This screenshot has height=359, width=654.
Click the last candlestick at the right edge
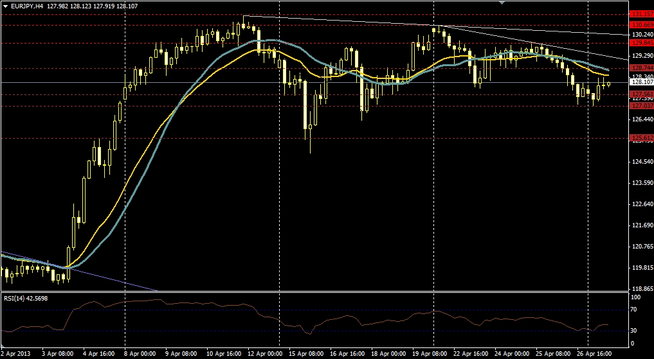click(608, 83)
